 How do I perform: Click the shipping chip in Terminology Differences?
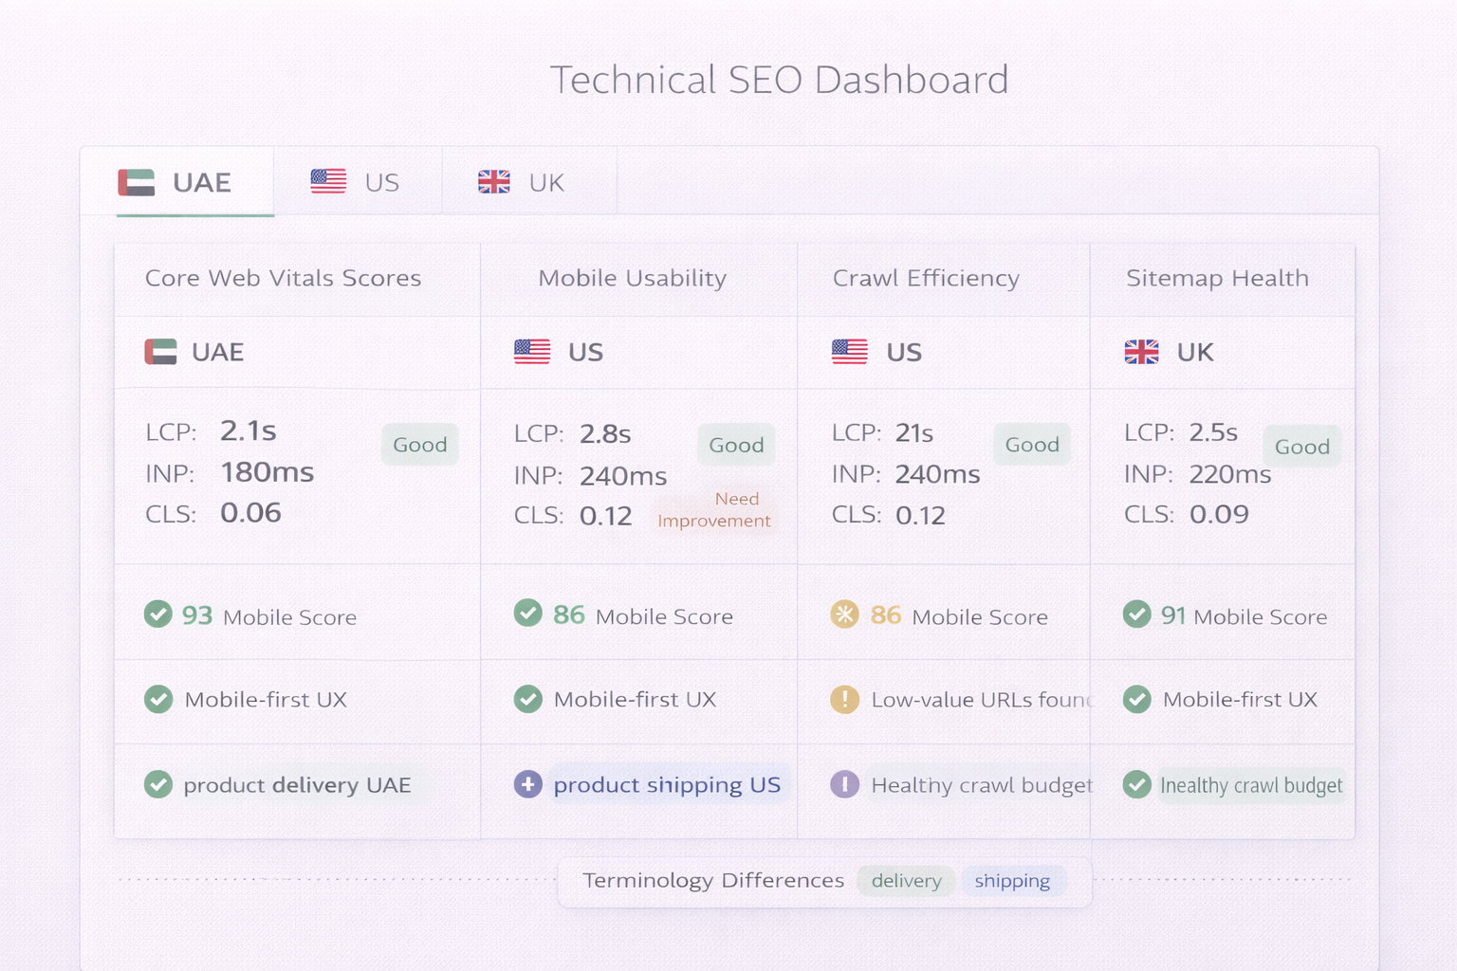coord(1013,881)
